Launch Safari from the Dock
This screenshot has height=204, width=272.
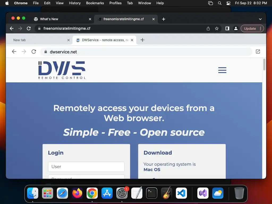coord(62,193)
